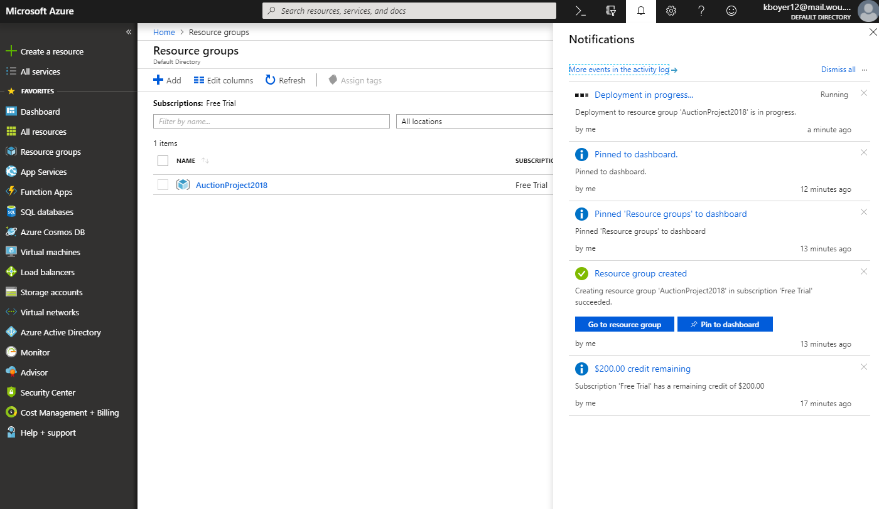Sort by NAME column arrows
This screenshot has width=879, height=509.
[x=205, y=161]
